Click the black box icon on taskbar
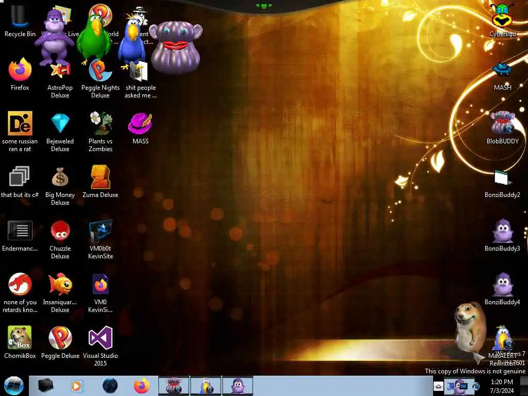This screenshot has height=396, width=528. tap(45, 386)
